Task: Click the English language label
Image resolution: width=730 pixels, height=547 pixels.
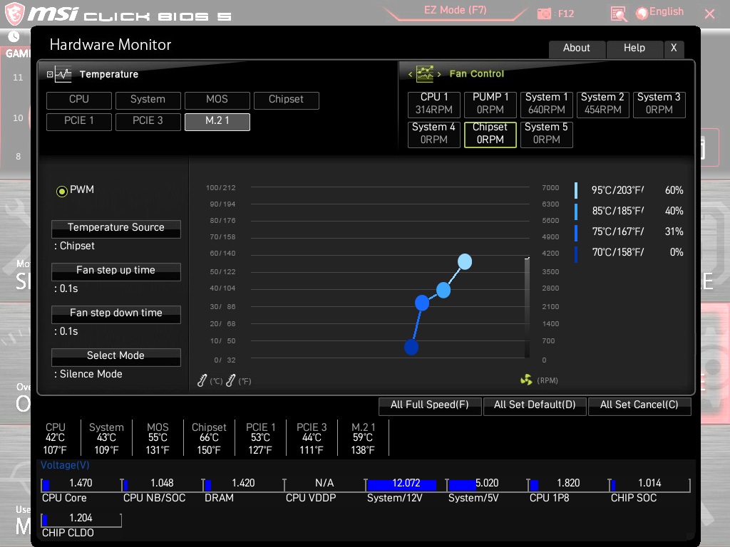Action: click(667, 11)
